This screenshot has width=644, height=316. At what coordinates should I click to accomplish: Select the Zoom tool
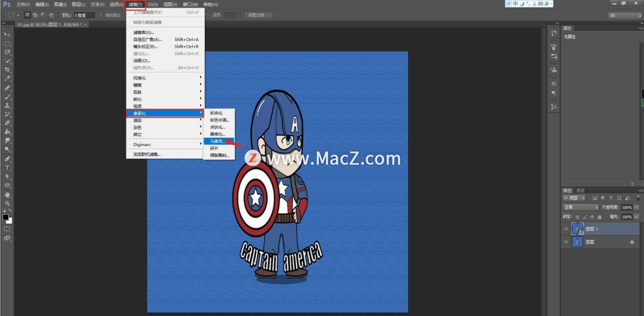[x=7, y=203]
